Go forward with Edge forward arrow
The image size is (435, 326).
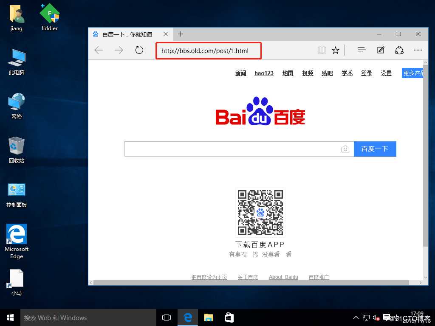119,51
